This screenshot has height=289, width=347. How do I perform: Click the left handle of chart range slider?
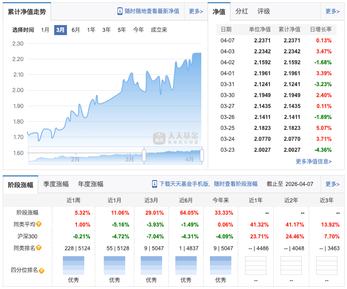tap(144, 155)
